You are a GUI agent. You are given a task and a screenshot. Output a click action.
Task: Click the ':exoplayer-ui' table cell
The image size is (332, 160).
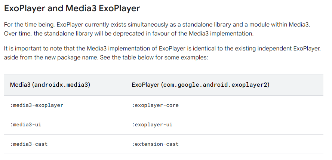click(152, 124)
